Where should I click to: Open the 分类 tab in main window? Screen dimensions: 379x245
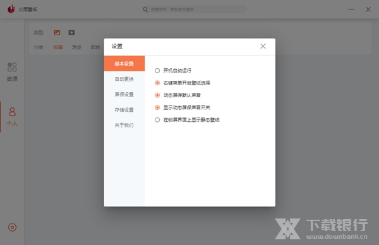(39, 47)
